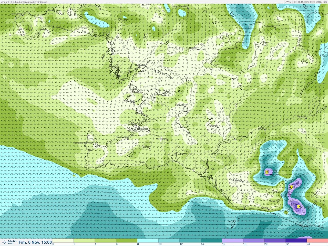Click the yellow gust marker labeled 26
The height and width of the screenshot is (246, 328).
[x=291, y=187]
